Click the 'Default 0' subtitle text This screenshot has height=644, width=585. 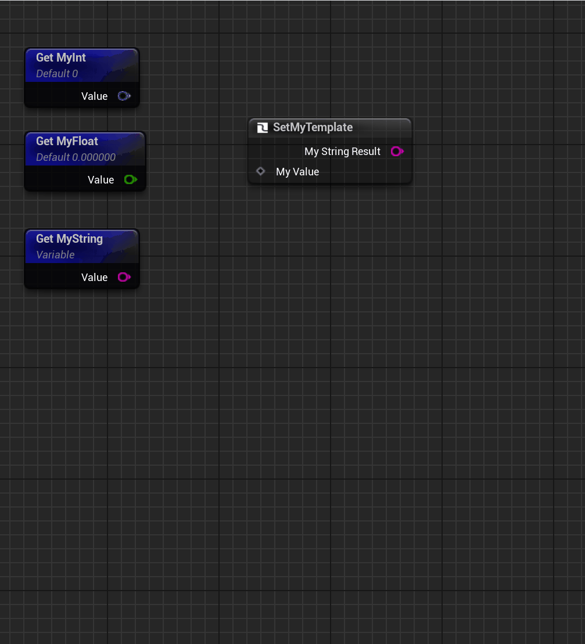[x=57, y=74]
